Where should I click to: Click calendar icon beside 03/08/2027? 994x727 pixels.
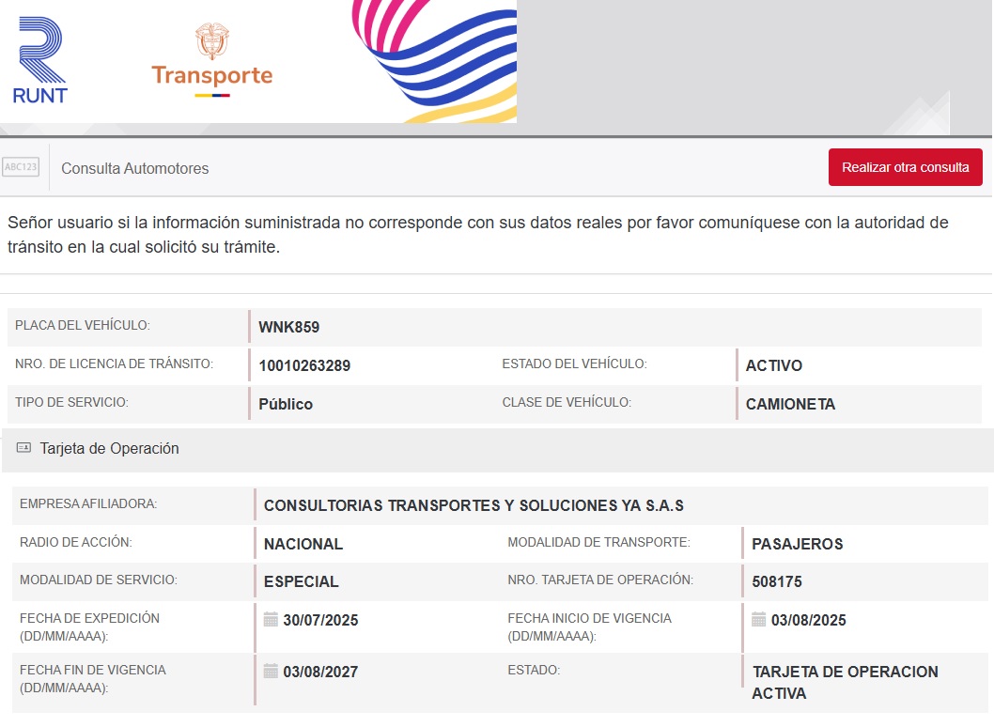pyautogui.click(x=271, y=672)
